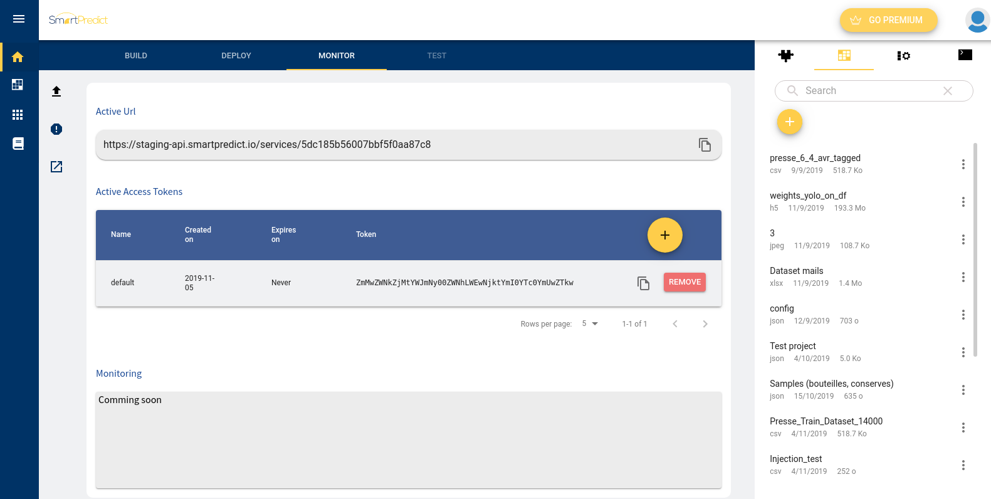Screen dimensions: 991x499
Task: Click the Expires on column header
Action: [x=283, y=234]
